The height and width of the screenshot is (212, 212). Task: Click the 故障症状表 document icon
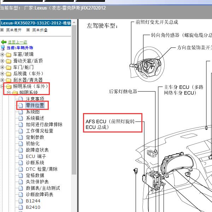pos(21,150)
